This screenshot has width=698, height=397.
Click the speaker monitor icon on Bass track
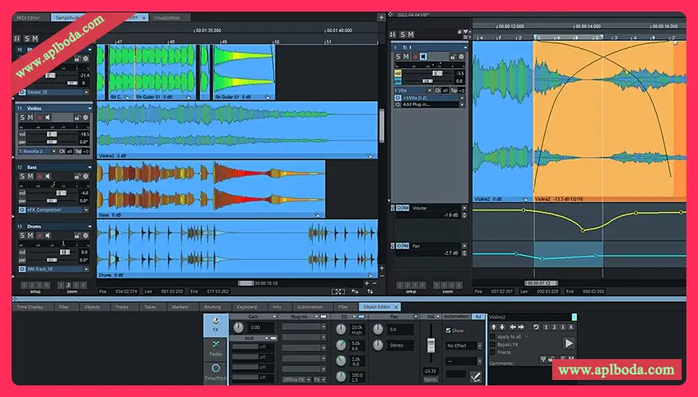tap(47, 176)
